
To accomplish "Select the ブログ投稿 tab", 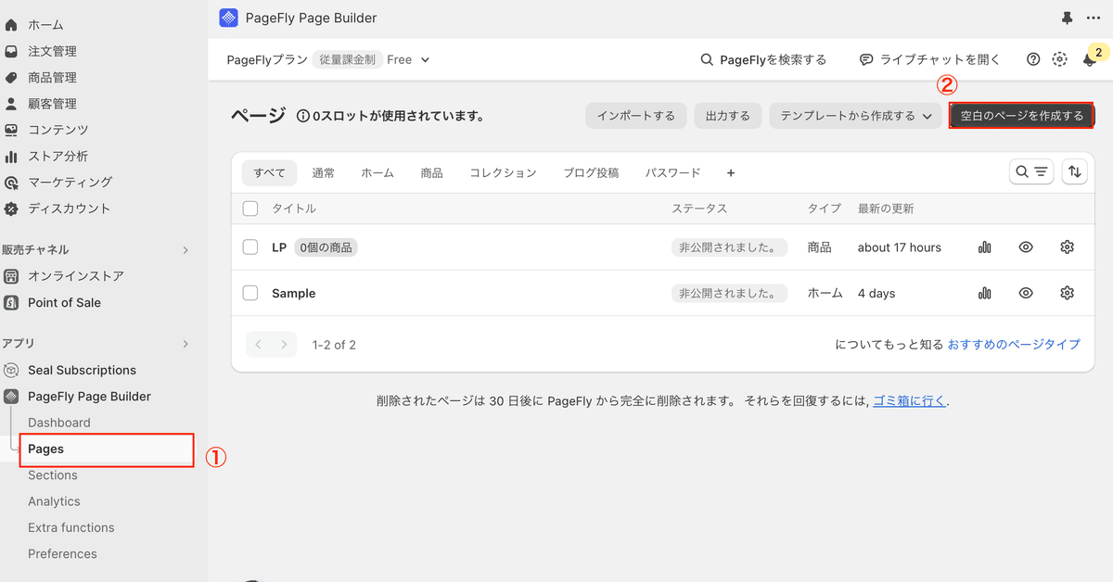I will point(591,172).
